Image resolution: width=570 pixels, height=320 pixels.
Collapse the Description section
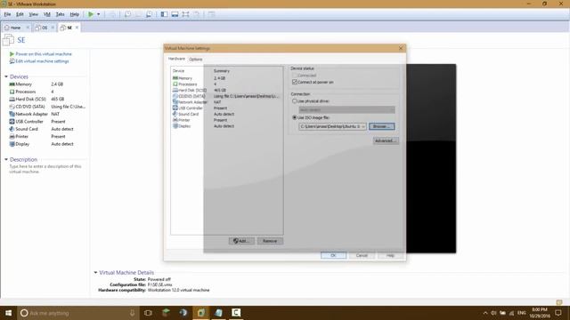pos(6,160)
